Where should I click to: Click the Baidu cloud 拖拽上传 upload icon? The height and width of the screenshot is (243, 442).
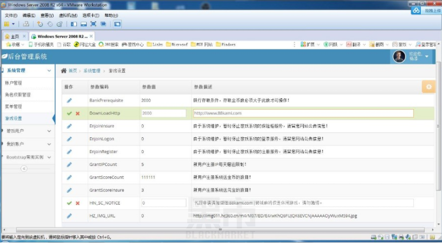tap(415, 11)
